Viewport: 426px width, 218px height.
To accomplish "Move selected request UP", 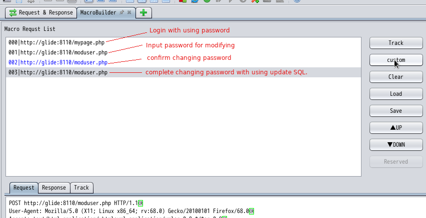I will pyautogui.click(x=396, y=128).
